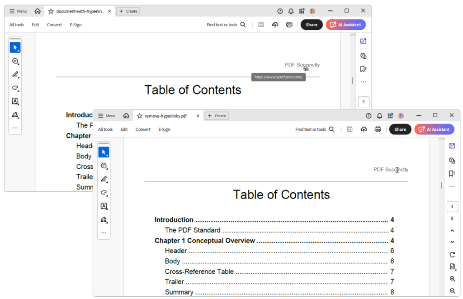Toggle more quick tools with the ellipsis
The width and height of the screenshot is (463, 299).
pos(104,232)
